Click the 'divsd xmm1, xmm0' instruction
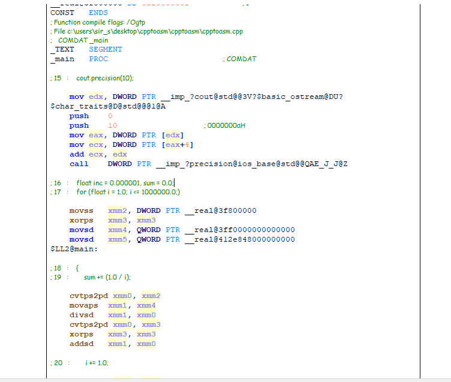 [113, 315]
